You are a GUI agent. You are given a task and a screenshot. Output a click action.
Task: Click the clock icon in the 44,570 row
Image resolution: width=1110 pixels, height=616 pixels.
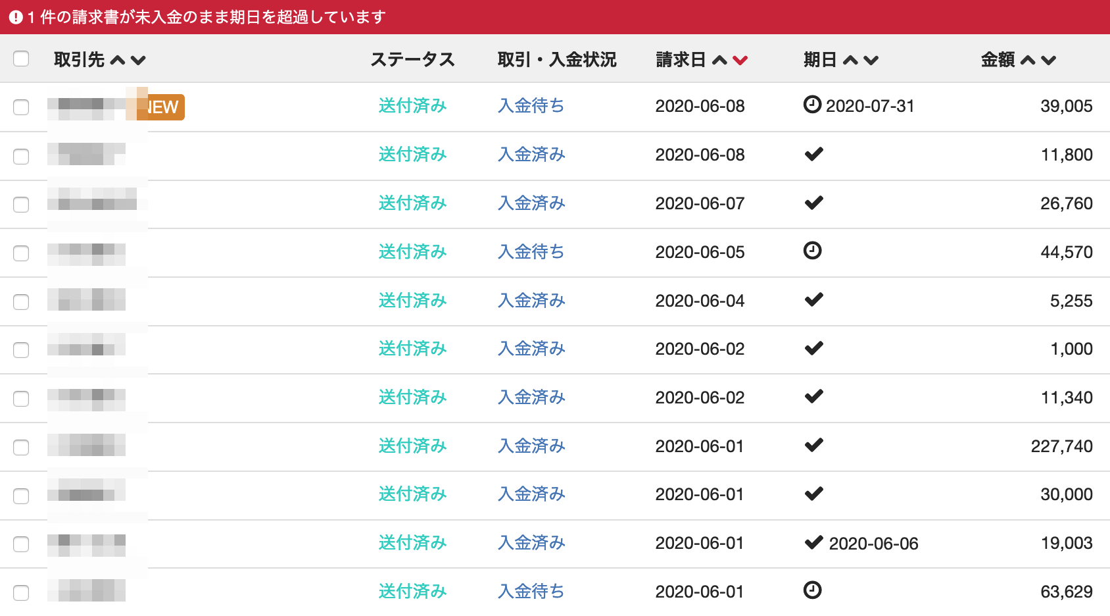pyautogui.click(x=812, y=251)
